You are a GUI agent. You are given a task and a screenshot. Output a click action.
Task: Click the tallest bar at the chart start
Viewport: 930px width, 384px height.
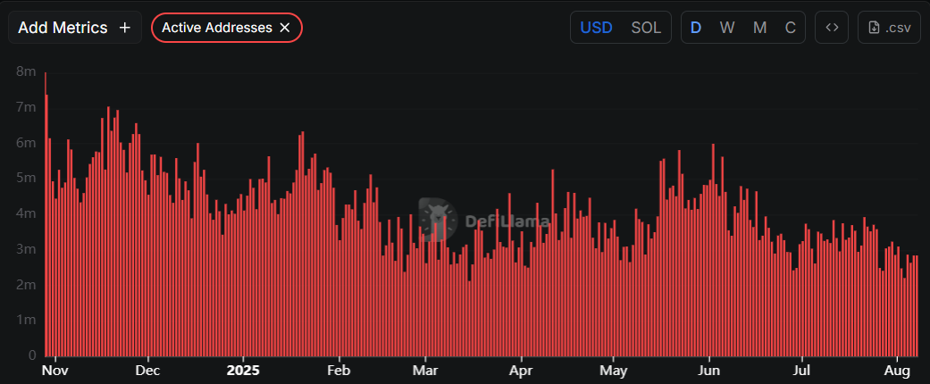46,214
